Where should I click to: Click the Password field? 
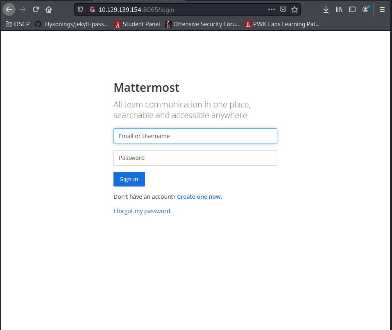(x=195, y=158)
